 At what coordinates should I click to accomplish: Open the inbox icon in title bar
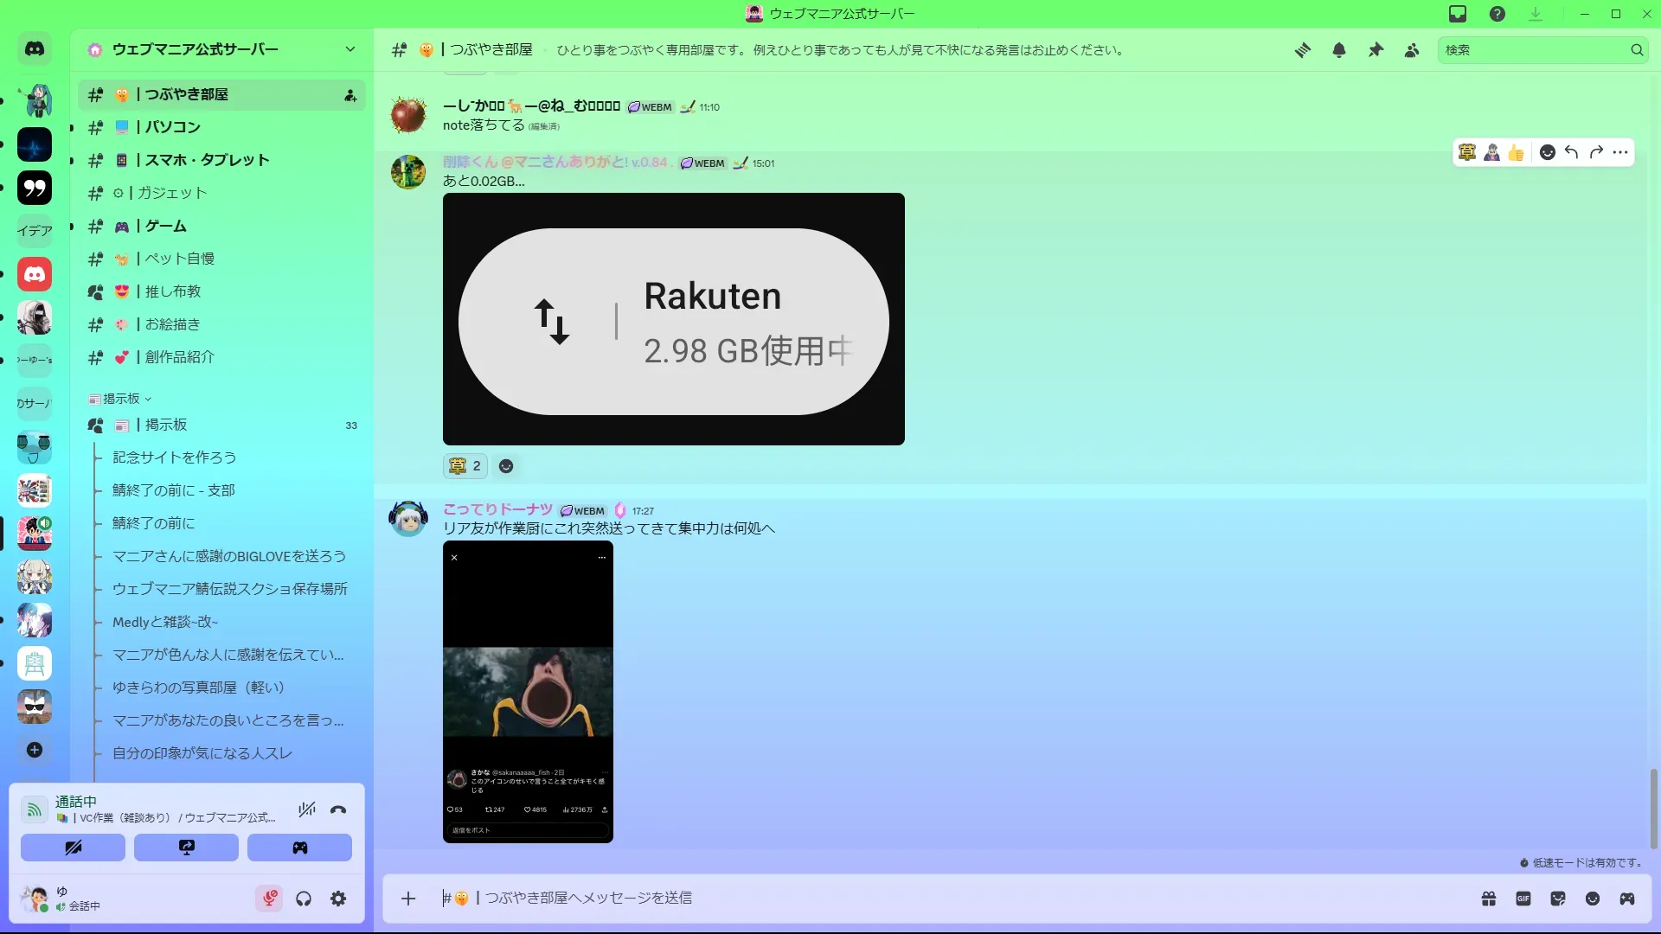[1458, 14]
